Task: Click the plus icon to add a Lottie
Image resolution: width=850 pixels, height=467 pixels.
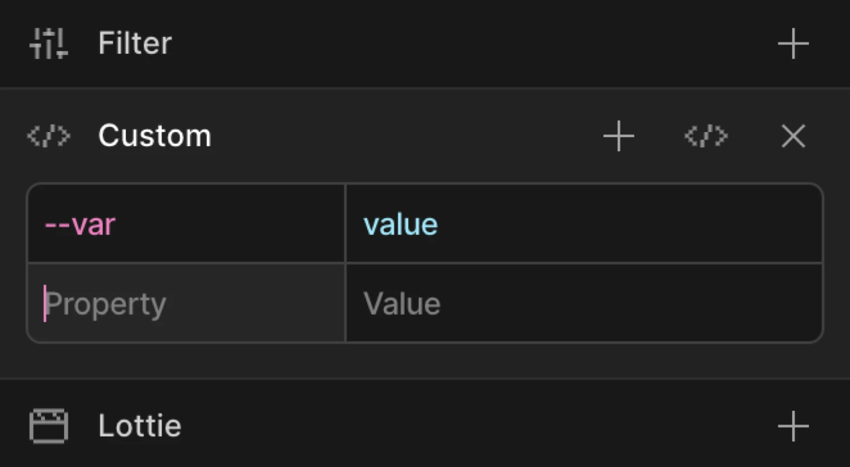Action: (x=793, y=426)
